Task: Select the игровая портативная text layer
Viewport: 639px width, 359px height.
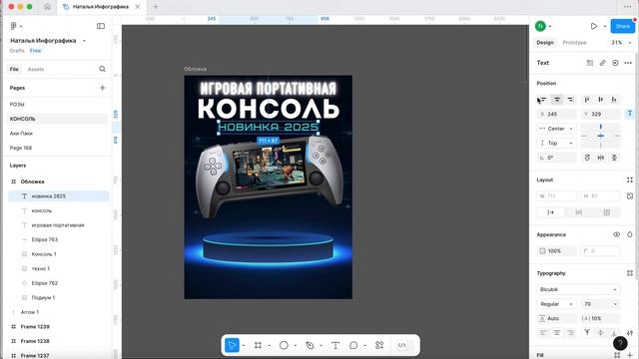Action: coord(58,225)
